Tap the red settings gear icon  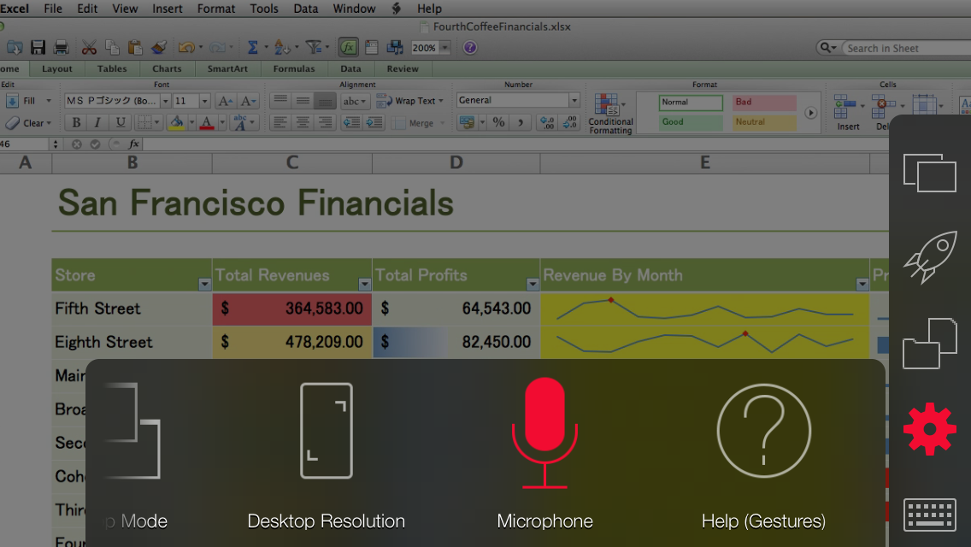click(x=929, y=429)
